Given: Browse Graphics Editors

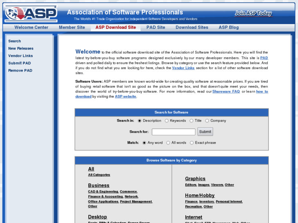Looking at the screenshot, I should 191,185.
